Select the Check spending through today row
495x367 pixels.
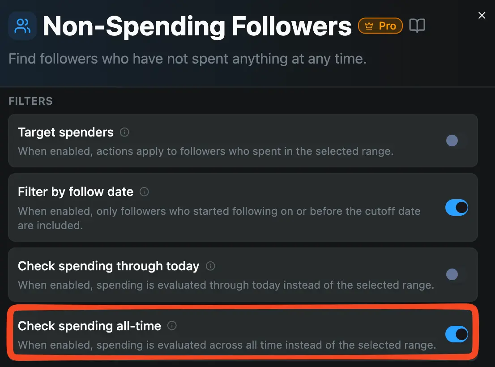243,275
